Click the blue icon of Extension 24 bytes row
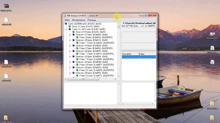220x123 pixels. click(x=73, y=51)
